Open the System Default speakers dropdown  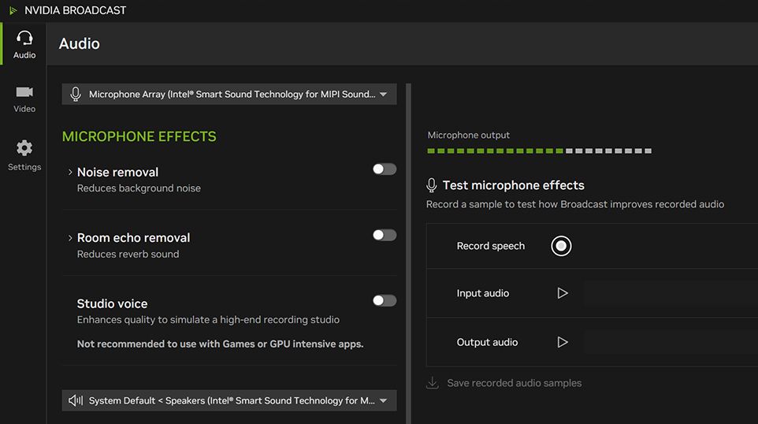[229, 400]
